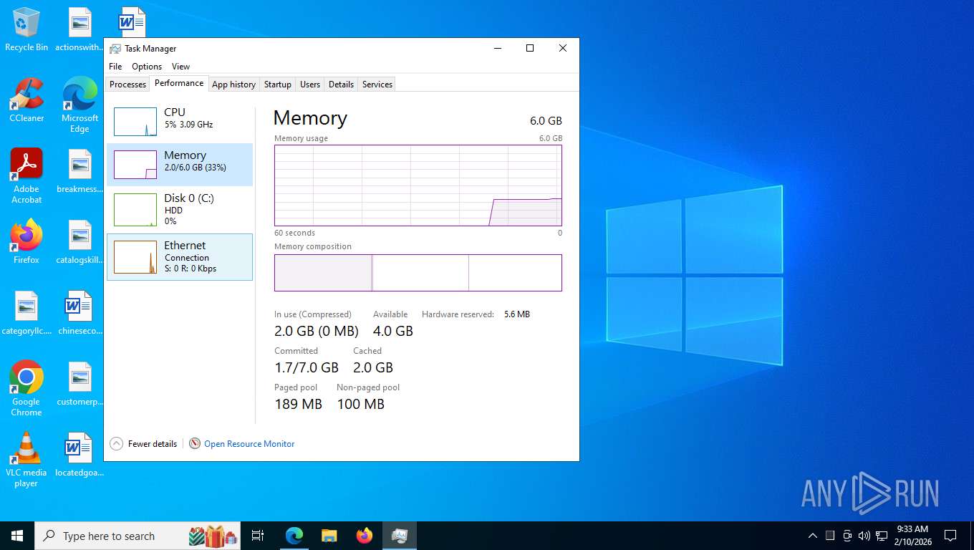Minimize the Task Manager window

pyautogui.click(x=497, y=49)
